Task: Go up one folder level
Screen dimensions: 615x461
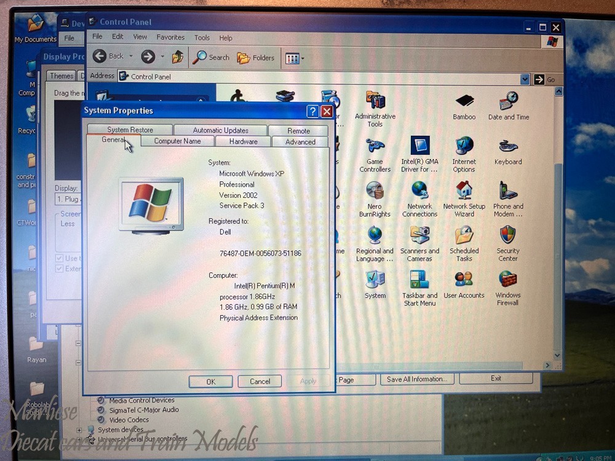Action: pos(178,57)
